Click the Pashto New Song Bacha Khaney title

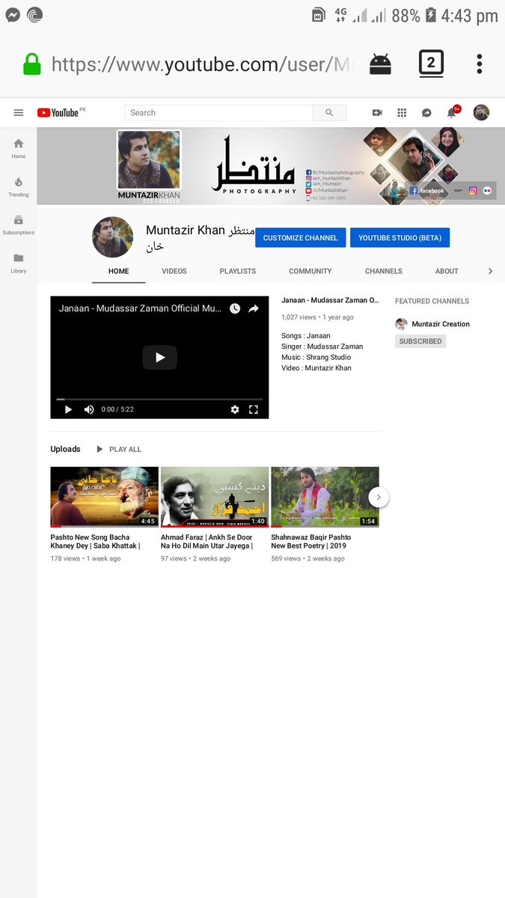coord(95,542)
